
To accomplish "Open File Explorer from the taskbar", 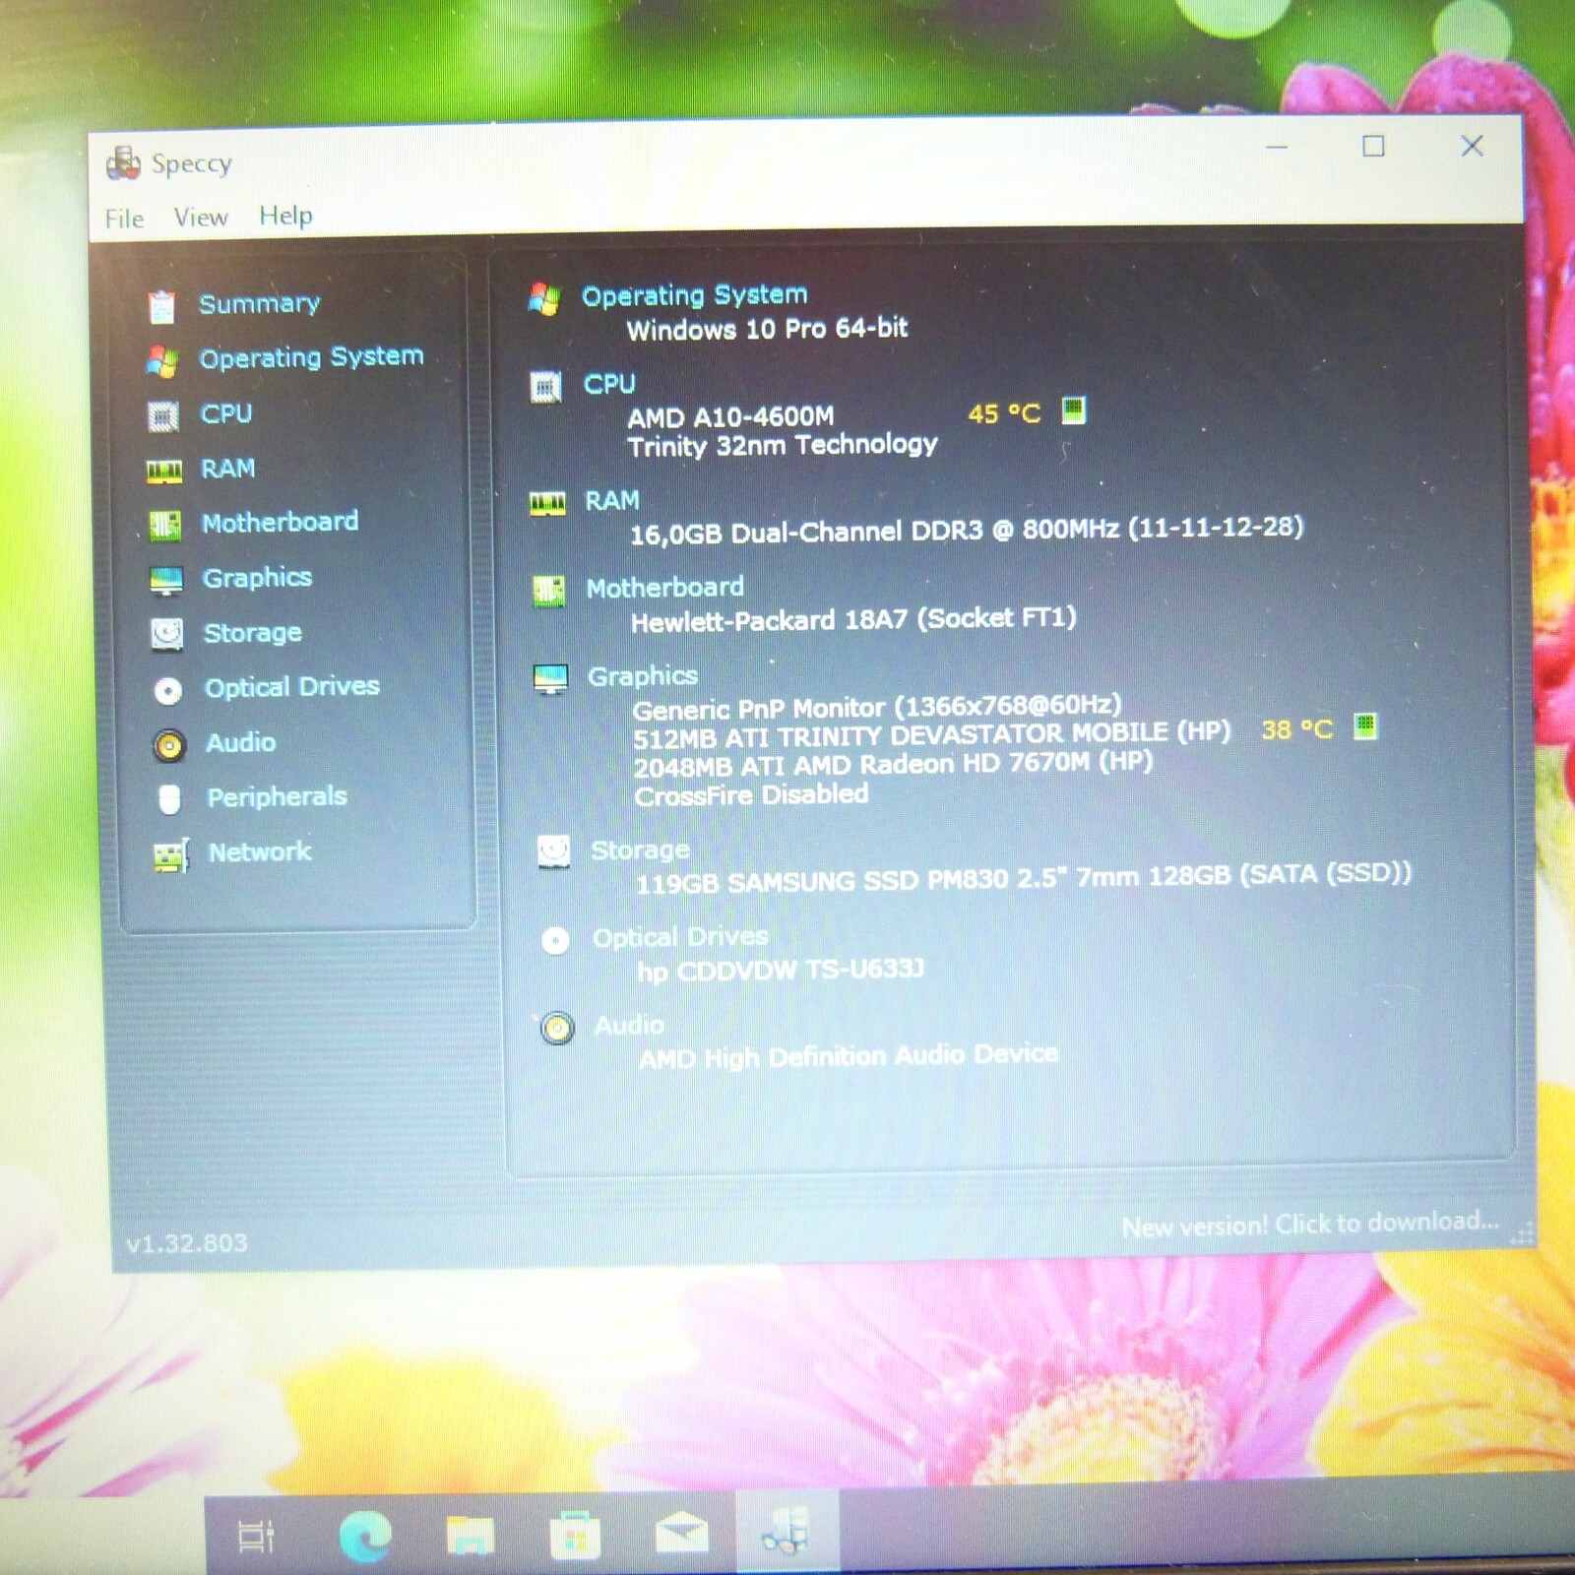I will click(471, 1536).
